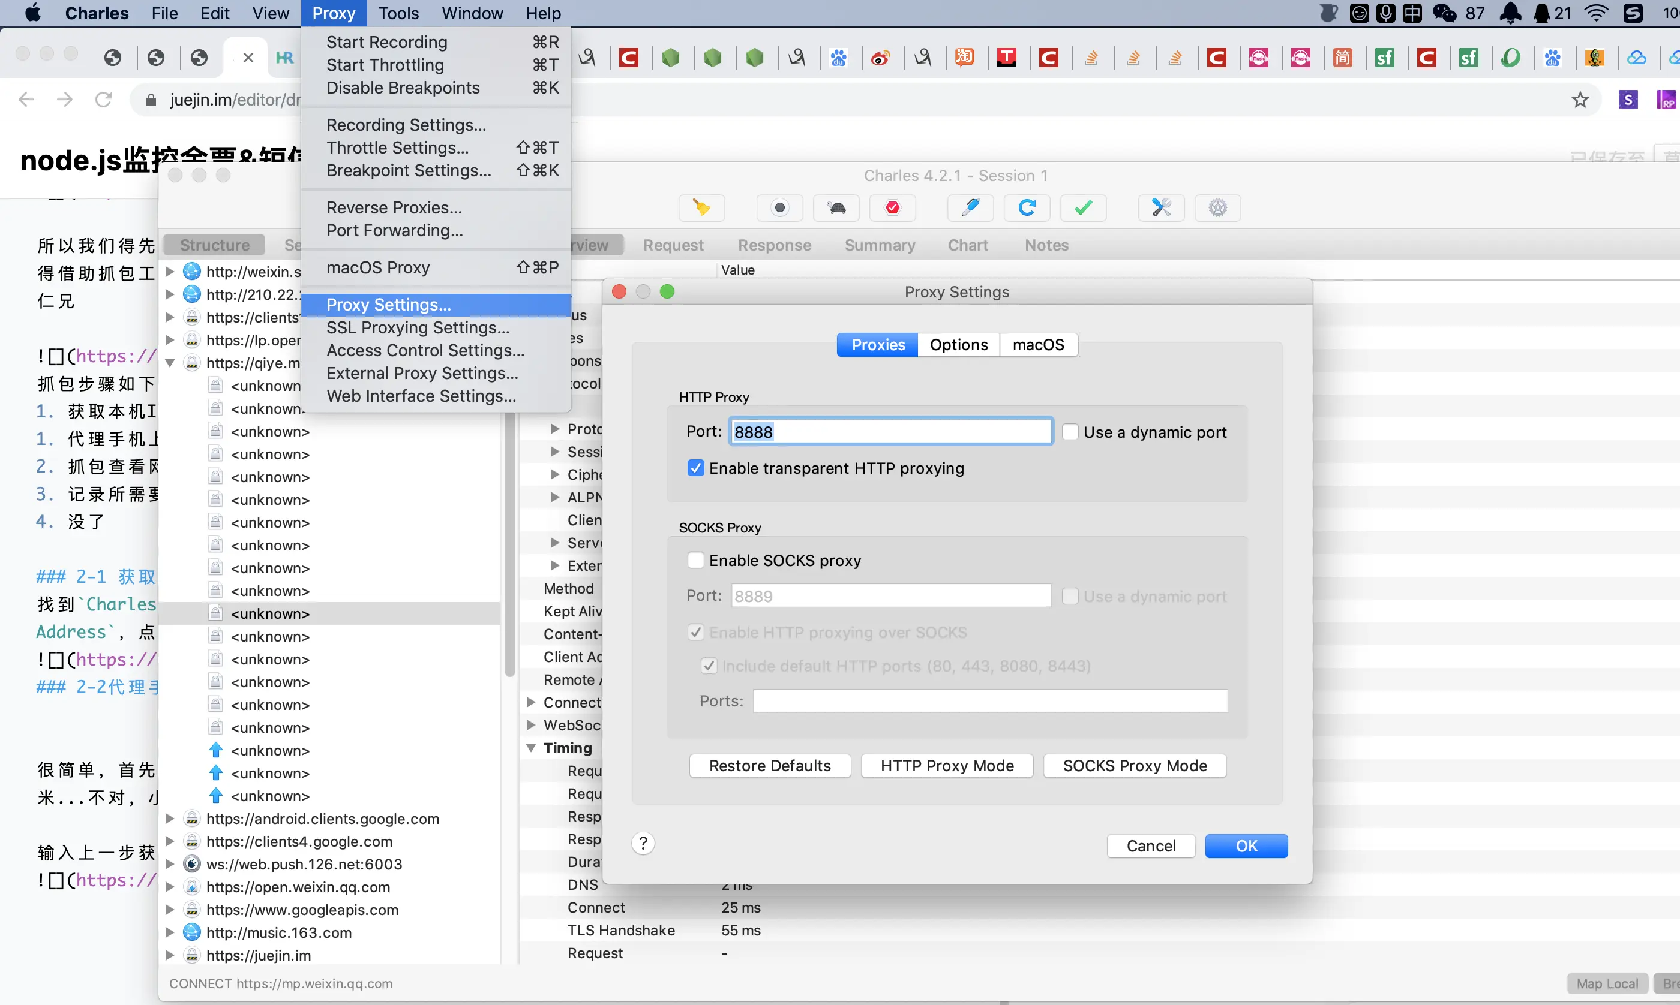Choose macOS Proxy menu item
Image resolution: width=1680 pixels, height=1005 pixels.
pos(436,267)
